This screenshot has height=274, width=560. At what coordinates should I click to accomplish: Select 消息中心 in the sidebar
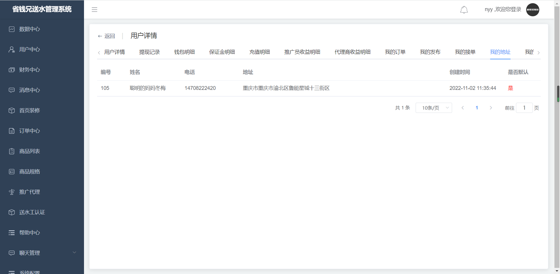(29, 90)
